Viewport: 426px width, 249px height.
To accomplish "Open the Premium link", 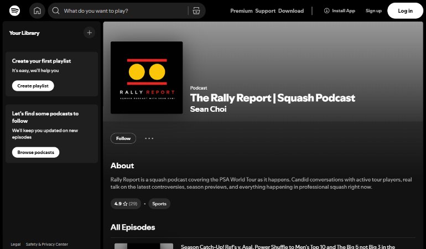I will 241,11.
